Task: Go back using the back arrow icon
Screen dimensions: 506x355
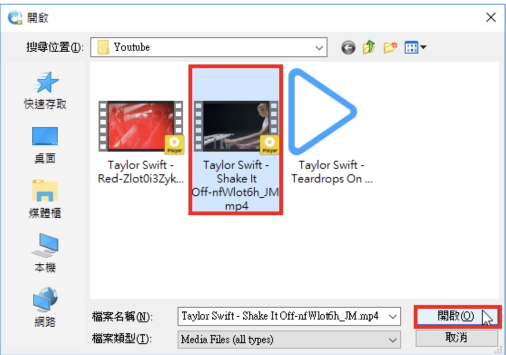Action: click(x=348, y=48)
